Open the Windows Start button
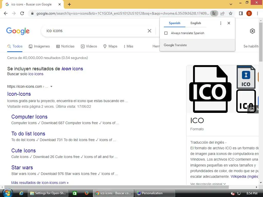The height and width of the screenshot is (197, 263). pos(7,193)
